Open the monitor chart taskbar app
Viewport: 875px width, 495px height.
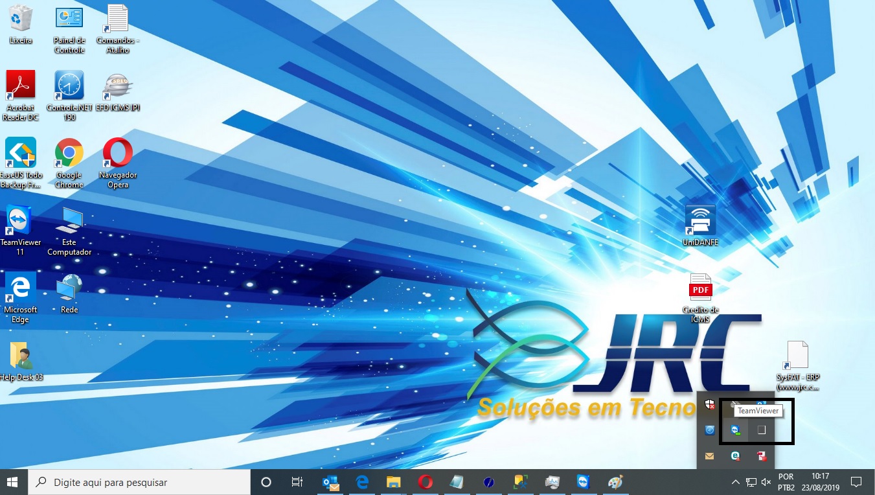pyautogui.click(x=552, y=482)
